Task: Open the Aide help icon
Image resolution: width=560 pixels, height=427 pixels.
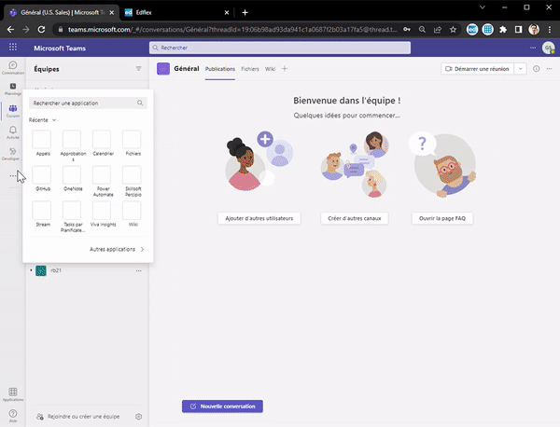Action: tap(13, 416)
